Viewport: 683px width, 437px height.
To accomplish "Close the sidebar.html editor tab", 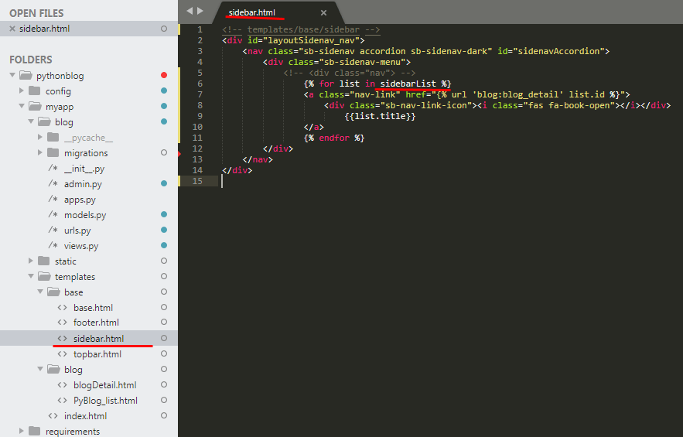I will pos(323,13).
